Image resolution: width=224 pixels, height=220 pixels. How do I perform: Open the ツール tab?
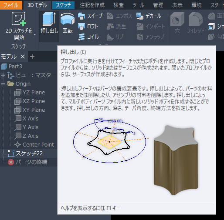coord(138,5)
